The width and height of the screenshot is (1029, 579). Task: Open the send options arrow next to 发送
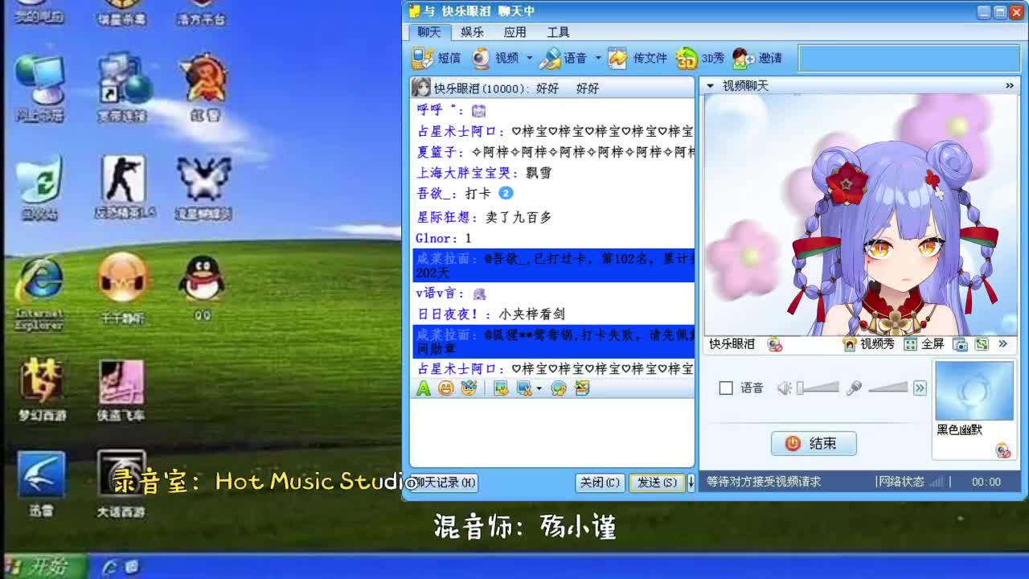click(x=691, y=482)
